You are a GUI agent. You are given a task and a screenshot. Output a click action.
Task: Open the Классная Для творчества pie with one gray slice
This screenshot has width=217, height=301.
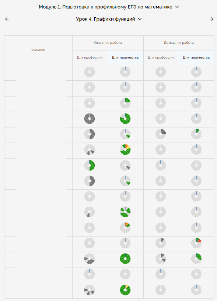coord(125,165)
